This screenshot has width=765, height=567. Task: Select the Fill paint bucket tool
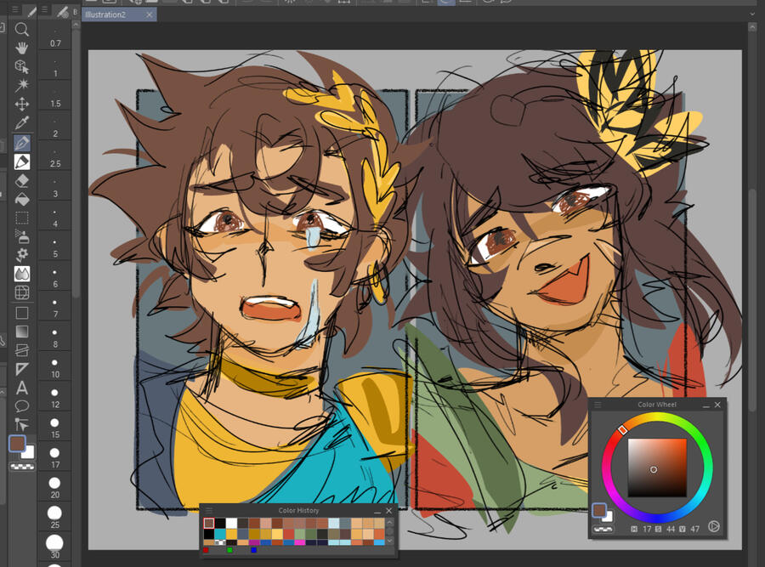point(23,197)
